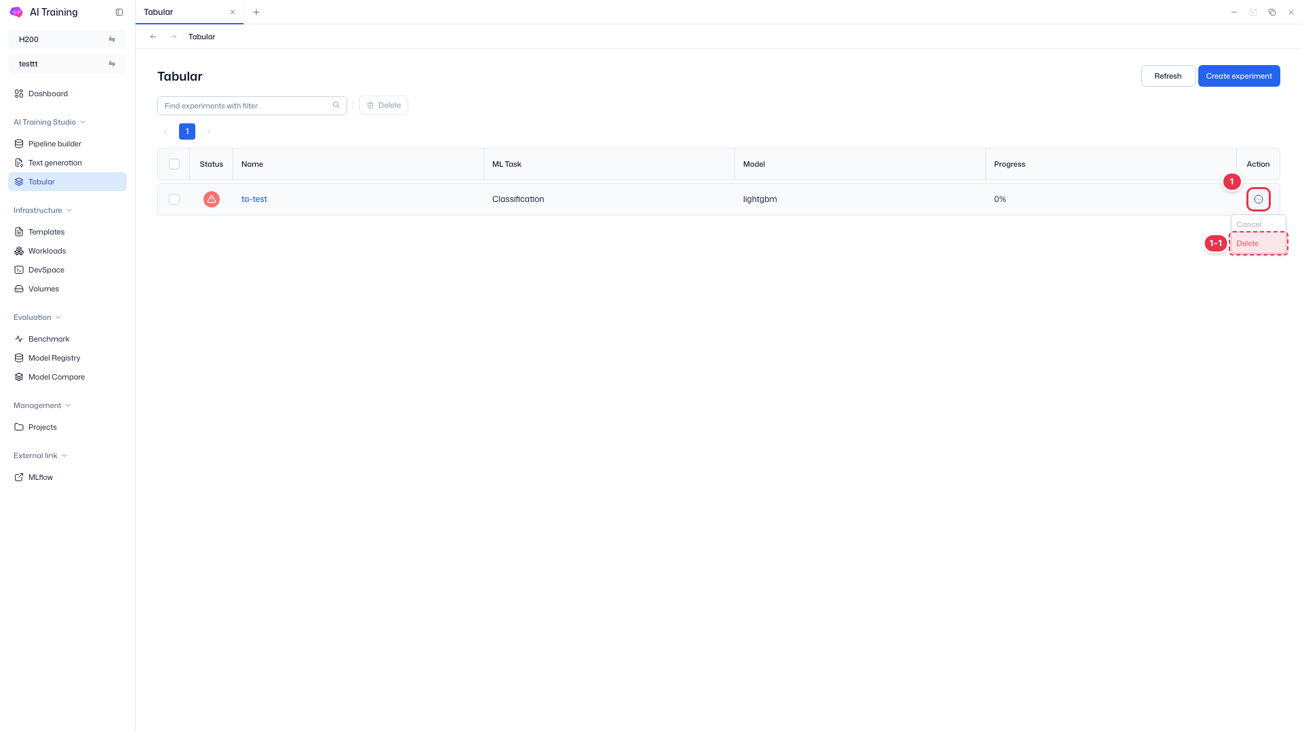
Task: Open Model Compare page
Action: 67,377
